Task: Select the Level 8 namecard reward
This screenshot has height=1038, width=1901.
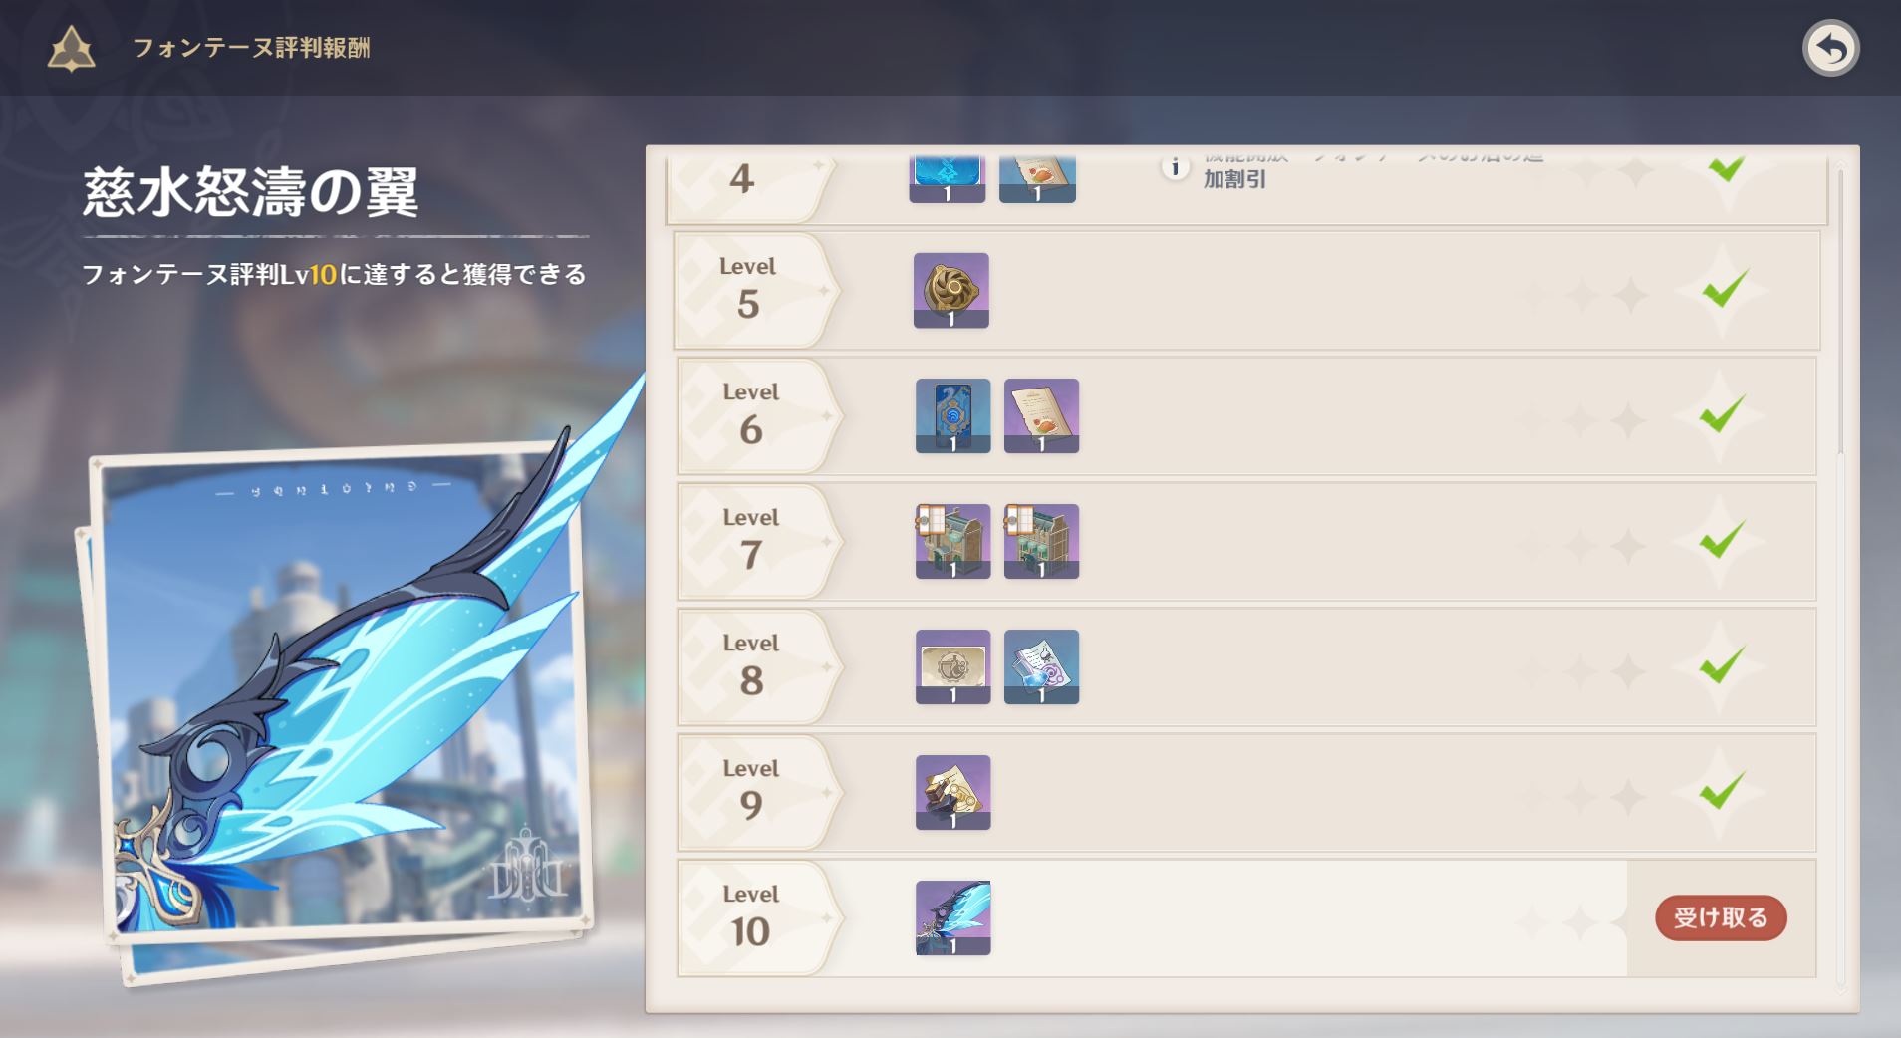Action: (x=953, y=666)
